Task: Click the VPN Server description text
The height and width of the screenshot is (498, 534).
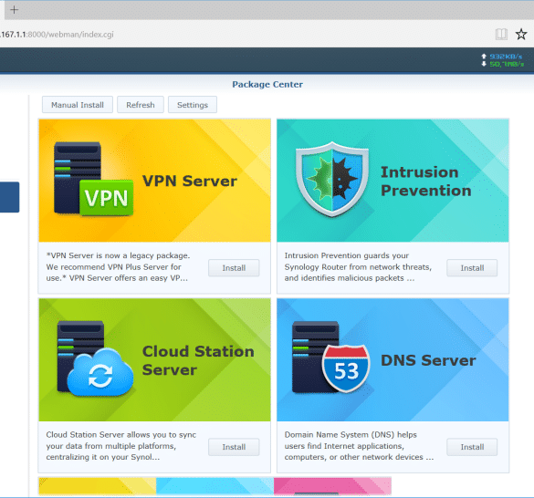Action: 118,267
